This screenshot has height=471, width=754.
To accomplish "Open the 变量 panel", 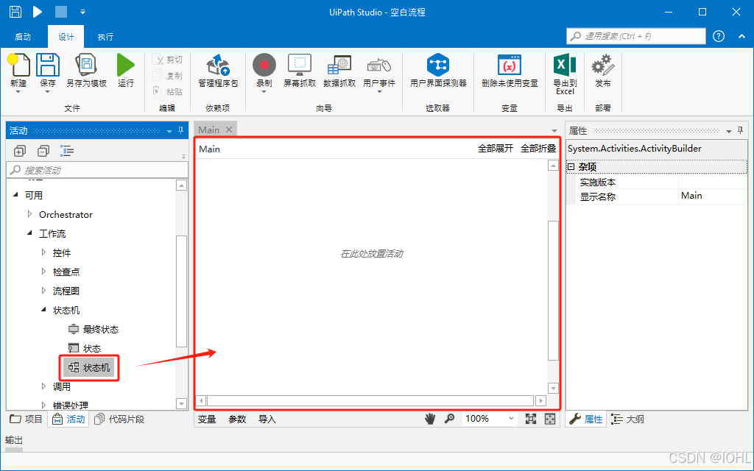I will (x=207, y=419).
